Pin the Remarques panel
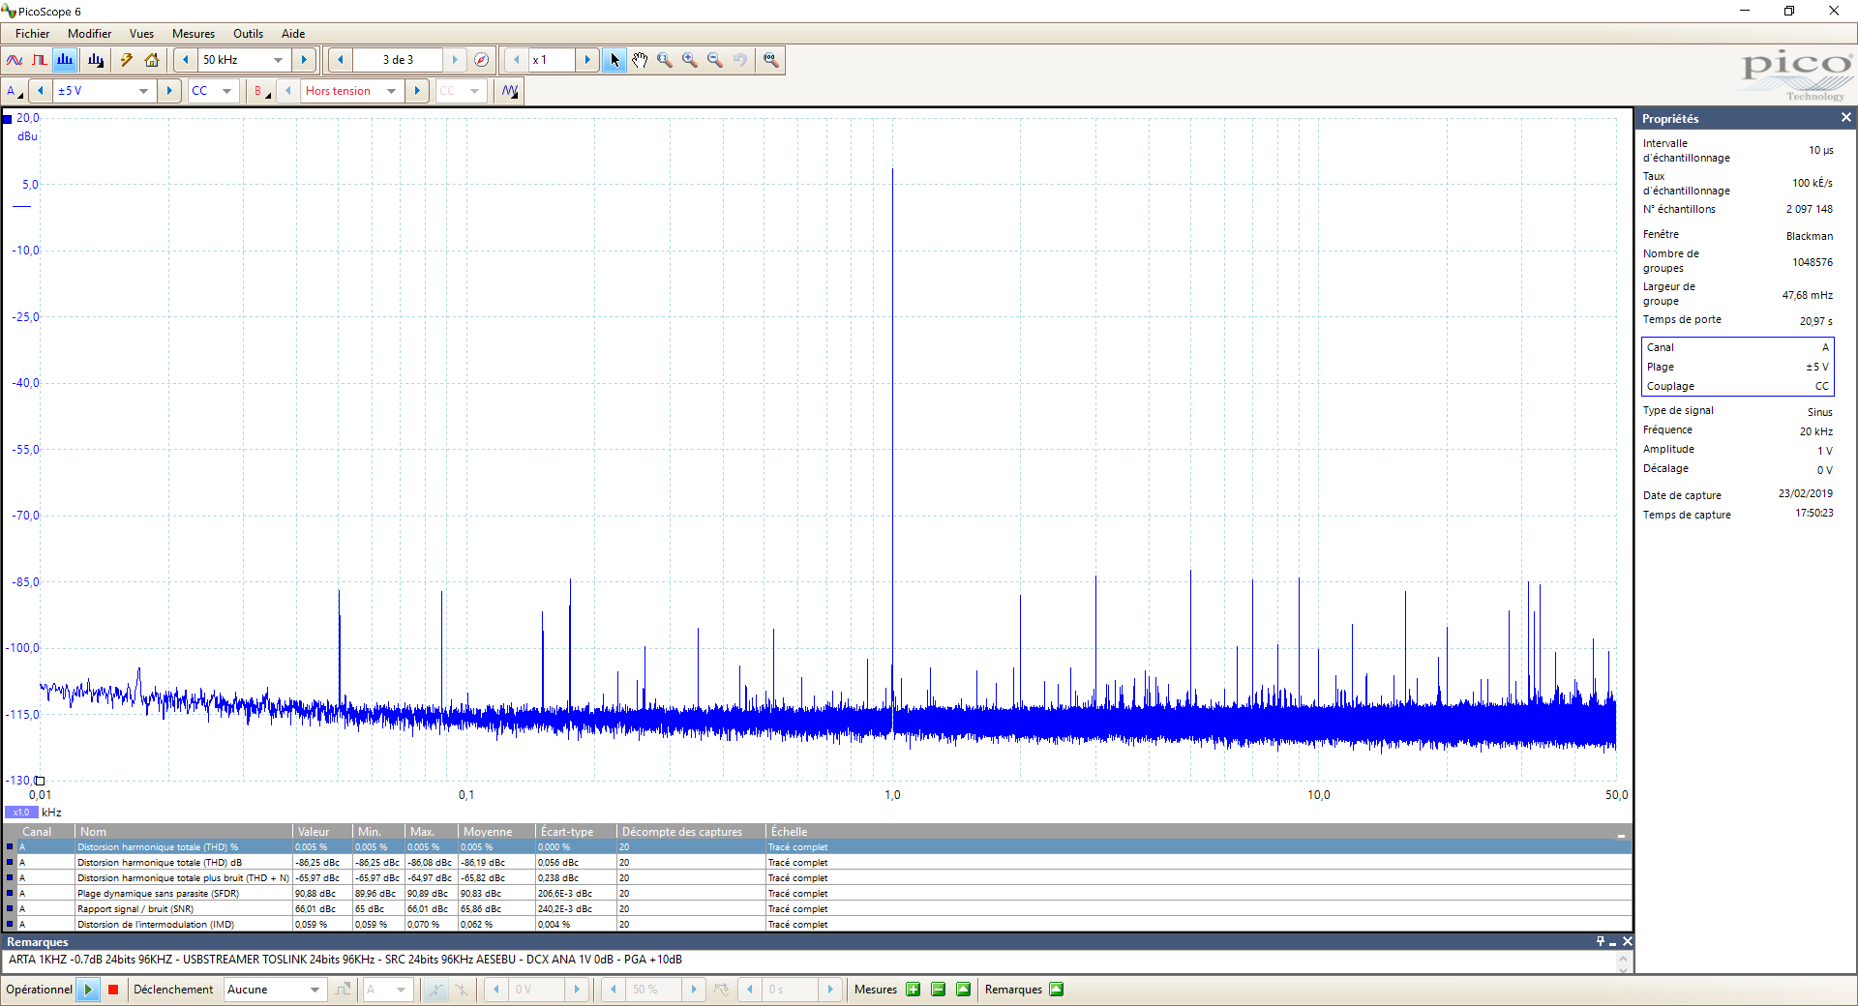1858x1006 pixels. click(1601, 941)
